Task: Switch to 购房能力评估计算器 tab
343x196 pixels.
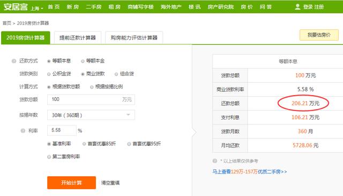Action: pos(134,38)
